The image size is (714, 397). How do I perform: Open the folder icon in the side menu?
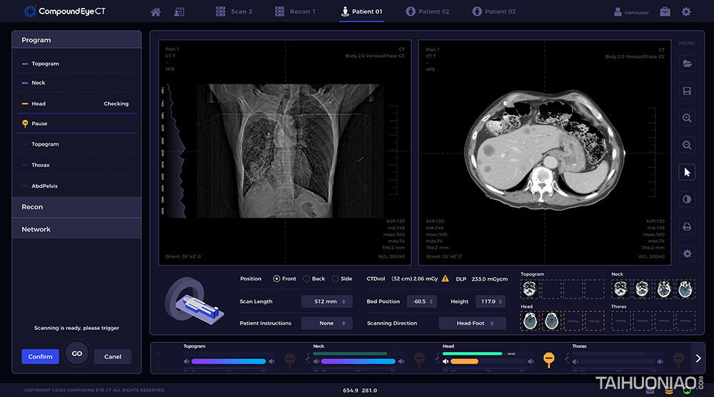(x=687, y=64)
